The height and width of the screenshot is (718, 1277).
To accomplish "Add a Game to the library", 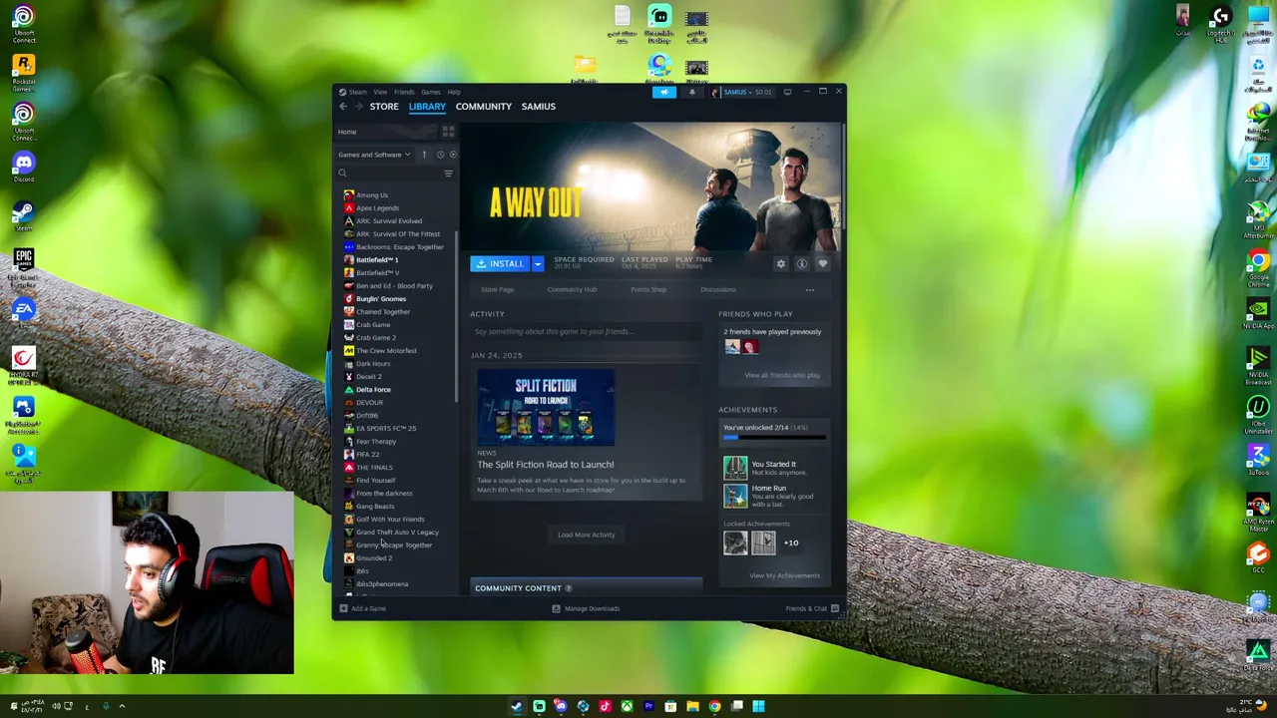I will click(362, 608).
